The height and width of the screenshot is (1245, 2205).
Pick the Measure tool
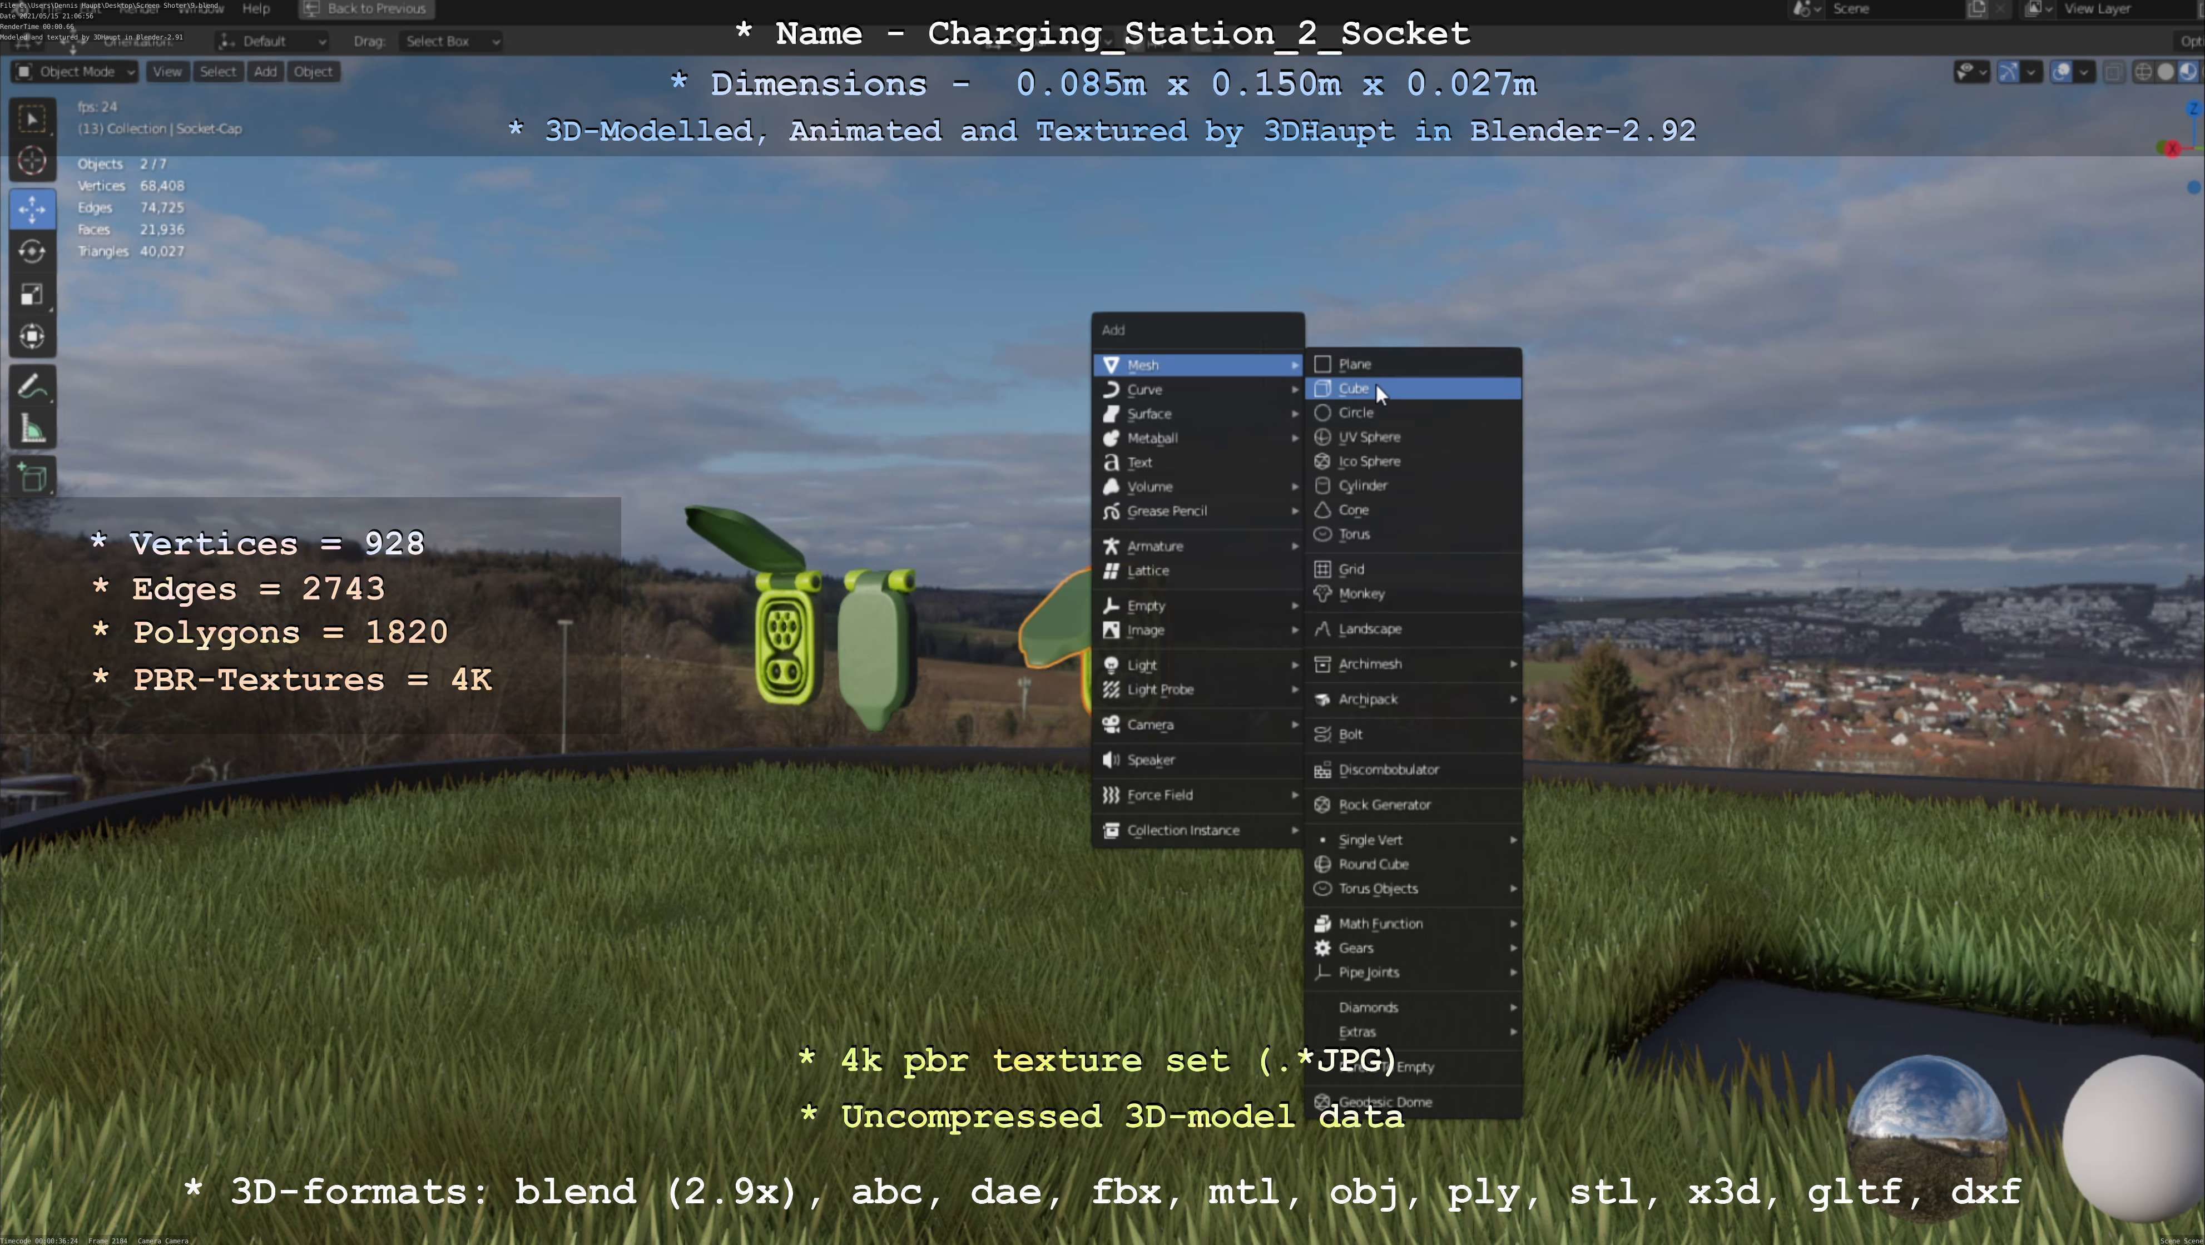pos(32,429)
